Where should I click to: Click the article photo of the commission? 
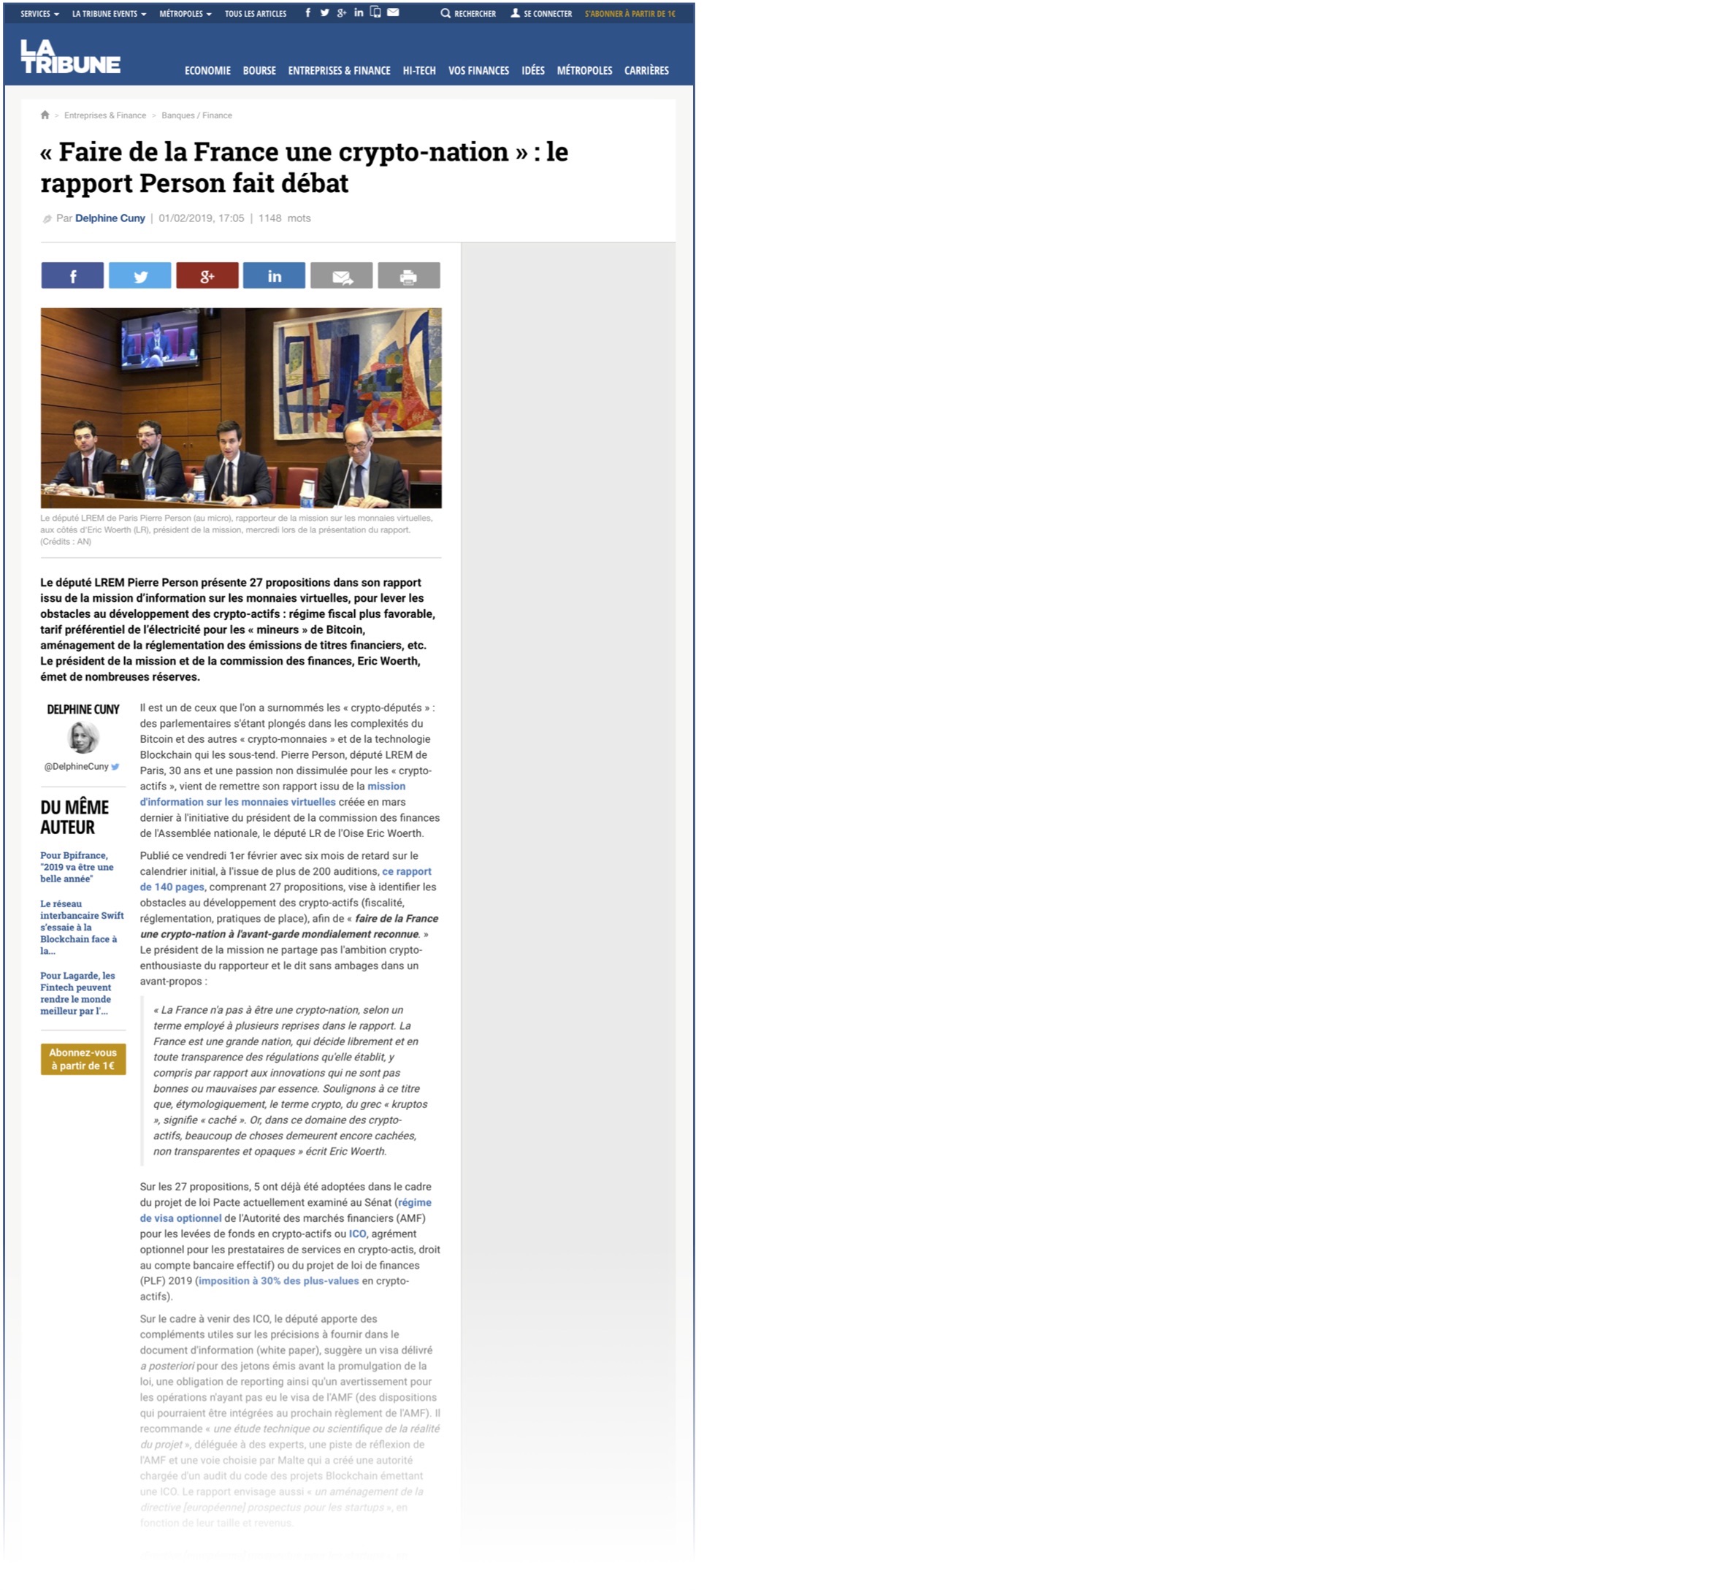pos(241,408)
